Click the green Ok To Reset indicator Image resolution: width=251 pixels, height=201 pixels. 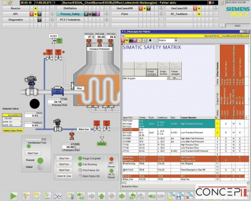pyautogui.click(x=111, y=171)
